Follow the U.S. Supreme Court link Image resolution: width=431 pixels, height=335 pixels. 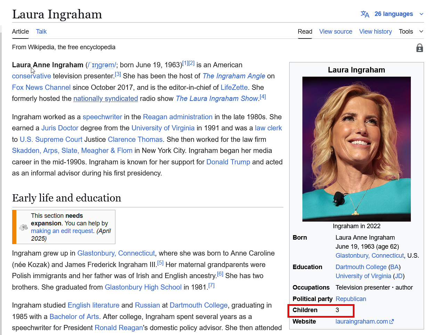pos(51,139)
